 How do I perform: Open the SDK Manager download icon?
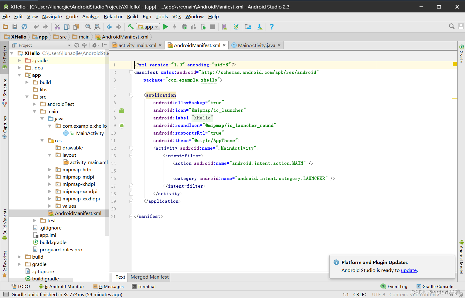pyautogui.click(x=260, y=27)
